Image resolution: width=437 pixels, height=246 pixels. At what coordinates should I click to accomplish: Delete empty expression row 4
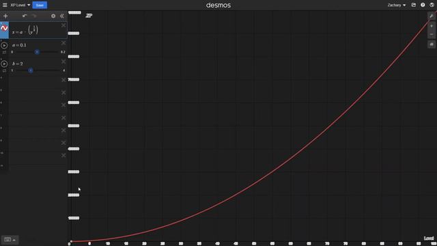click(64, 80)
